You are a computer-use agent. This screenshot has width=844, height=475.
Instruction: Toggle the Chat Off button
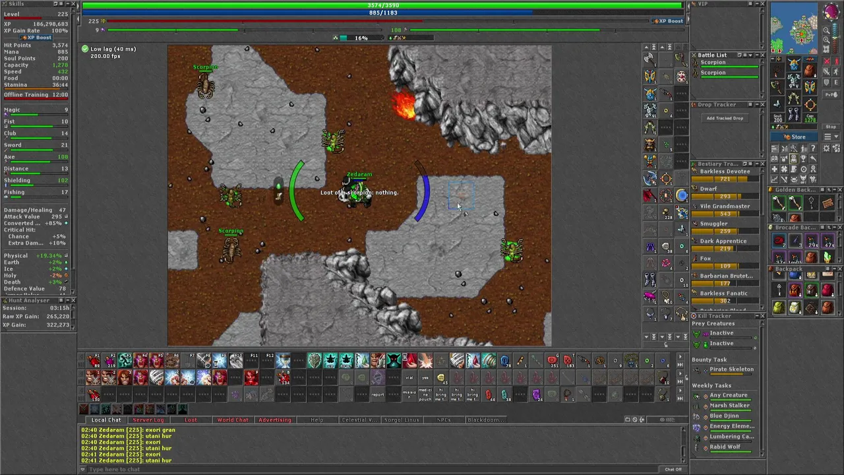[673, 469]
